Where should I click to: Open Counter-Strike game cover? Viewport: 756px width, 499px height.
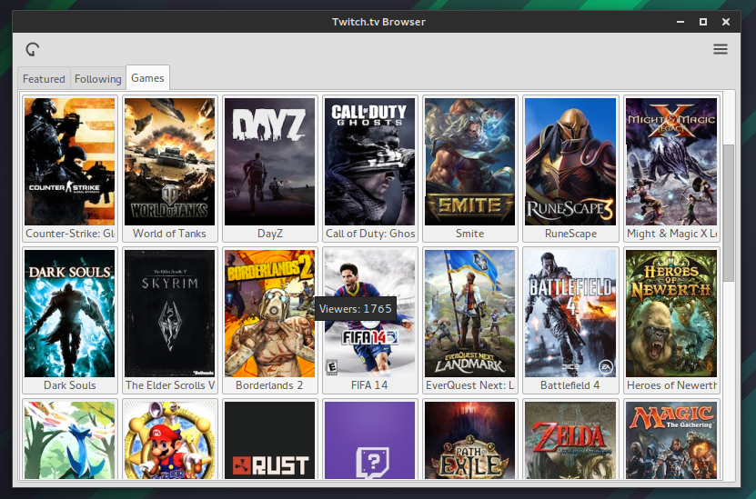click(x=70, y=162)
